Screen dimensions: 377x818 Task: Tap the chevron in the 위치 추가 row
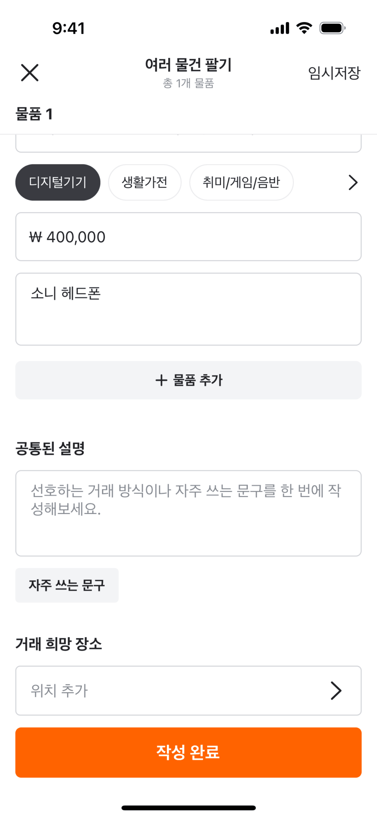coord(336,691)
